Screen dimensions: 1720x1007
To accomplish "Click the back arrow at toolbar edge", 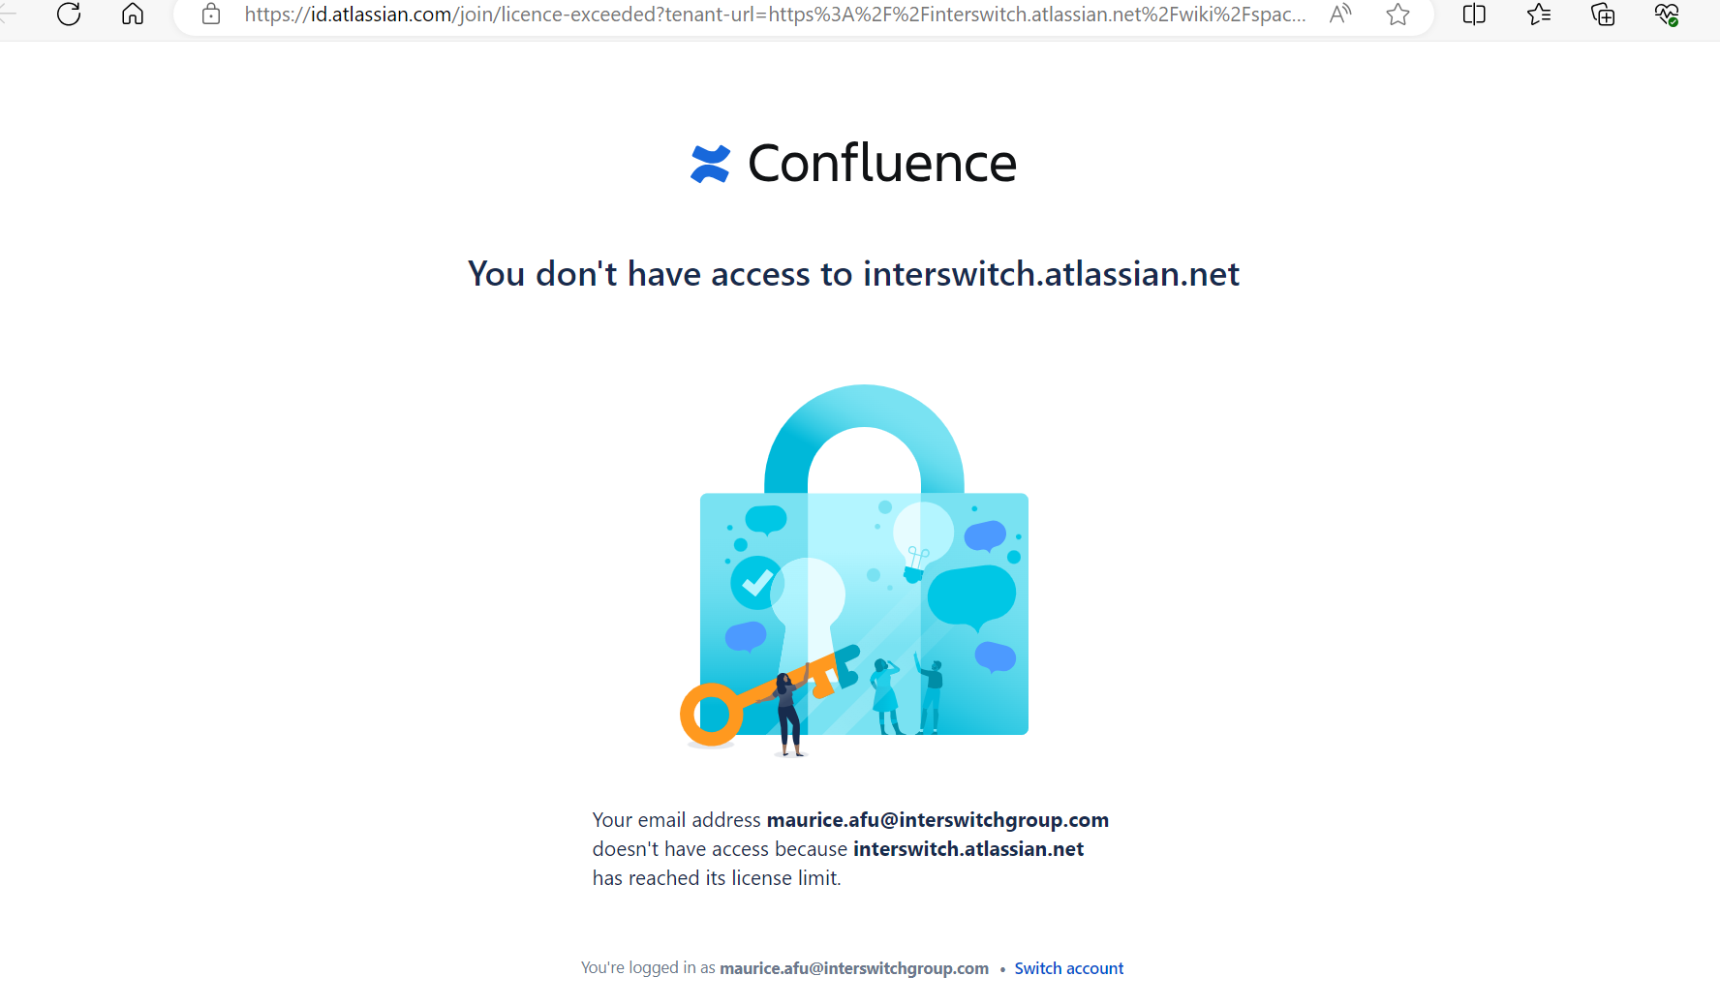I will pos(8,15).
